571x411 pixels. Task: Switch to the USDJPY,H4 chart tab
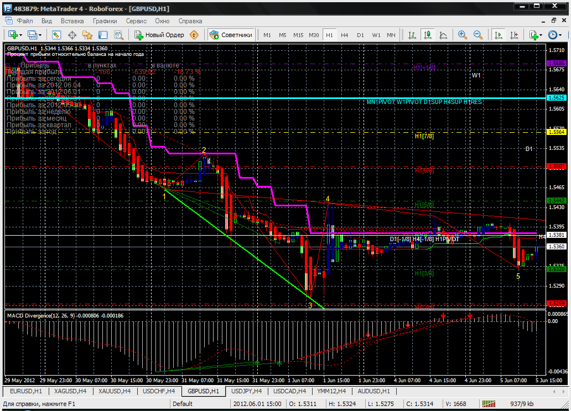click(x=247, y=391)
